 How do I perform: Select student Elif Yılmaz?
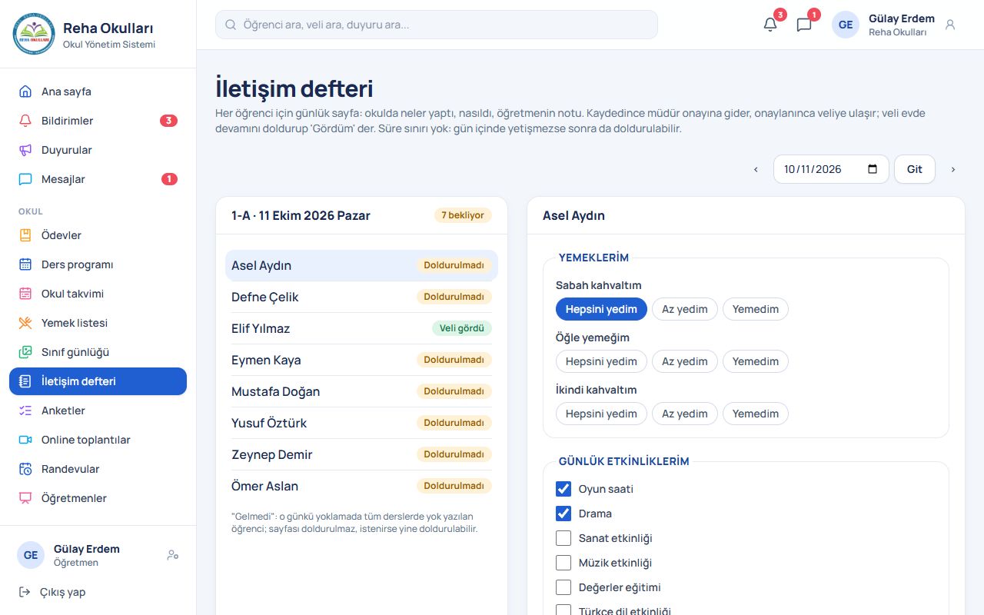coord(361,328)
